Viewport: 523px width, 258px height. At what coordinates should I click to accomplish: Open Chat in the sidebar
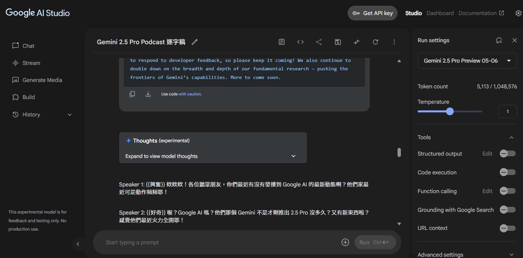coord(29,46)
